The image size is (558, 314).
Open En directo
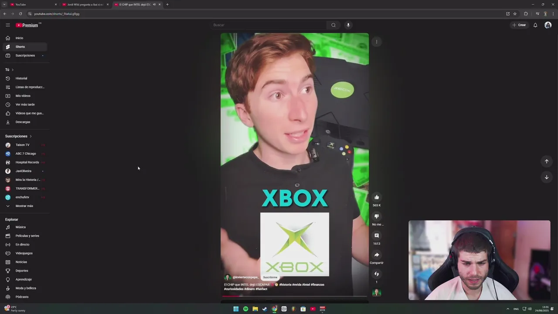pyautogui.click(x=25, y=245)
